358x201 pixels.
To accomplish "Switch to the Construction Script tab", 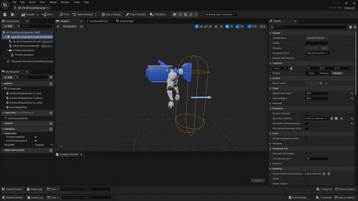I will pos(98,21).
